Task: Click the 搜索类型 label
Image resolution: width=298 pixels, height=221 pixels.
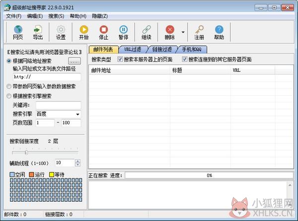Action: (101, 59)
